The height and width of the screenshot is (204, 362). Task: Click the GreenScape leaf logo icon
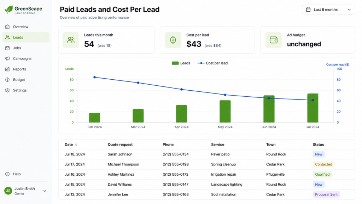tap(9, 10)
